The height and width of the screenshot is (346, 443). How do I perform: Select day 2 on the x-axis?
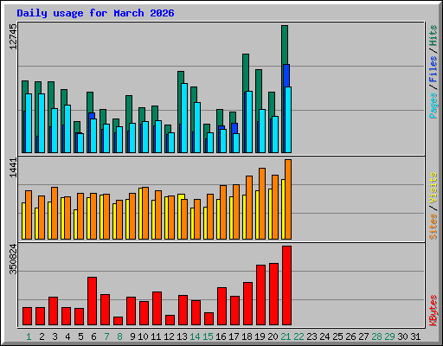point(42,336)
